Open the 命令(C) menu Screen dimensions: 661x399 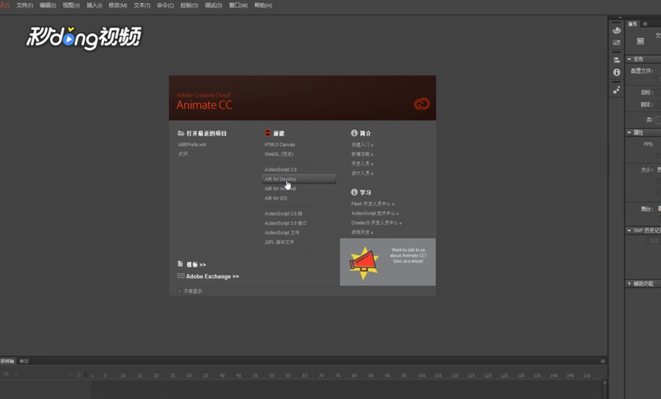(165, 5)
